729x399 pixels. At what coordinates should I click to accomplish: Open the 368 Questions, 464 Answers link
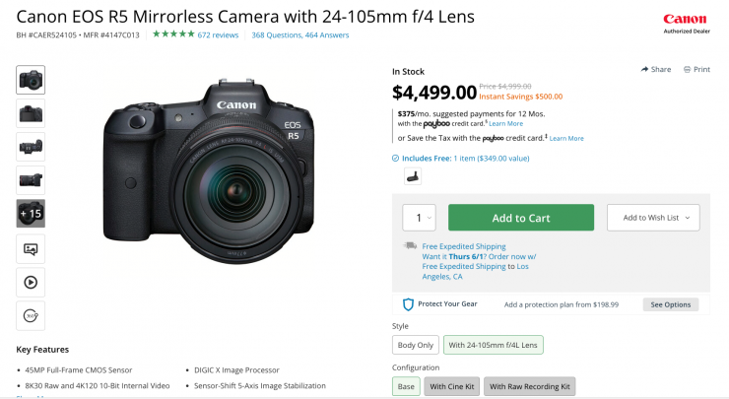click(300, 35)
